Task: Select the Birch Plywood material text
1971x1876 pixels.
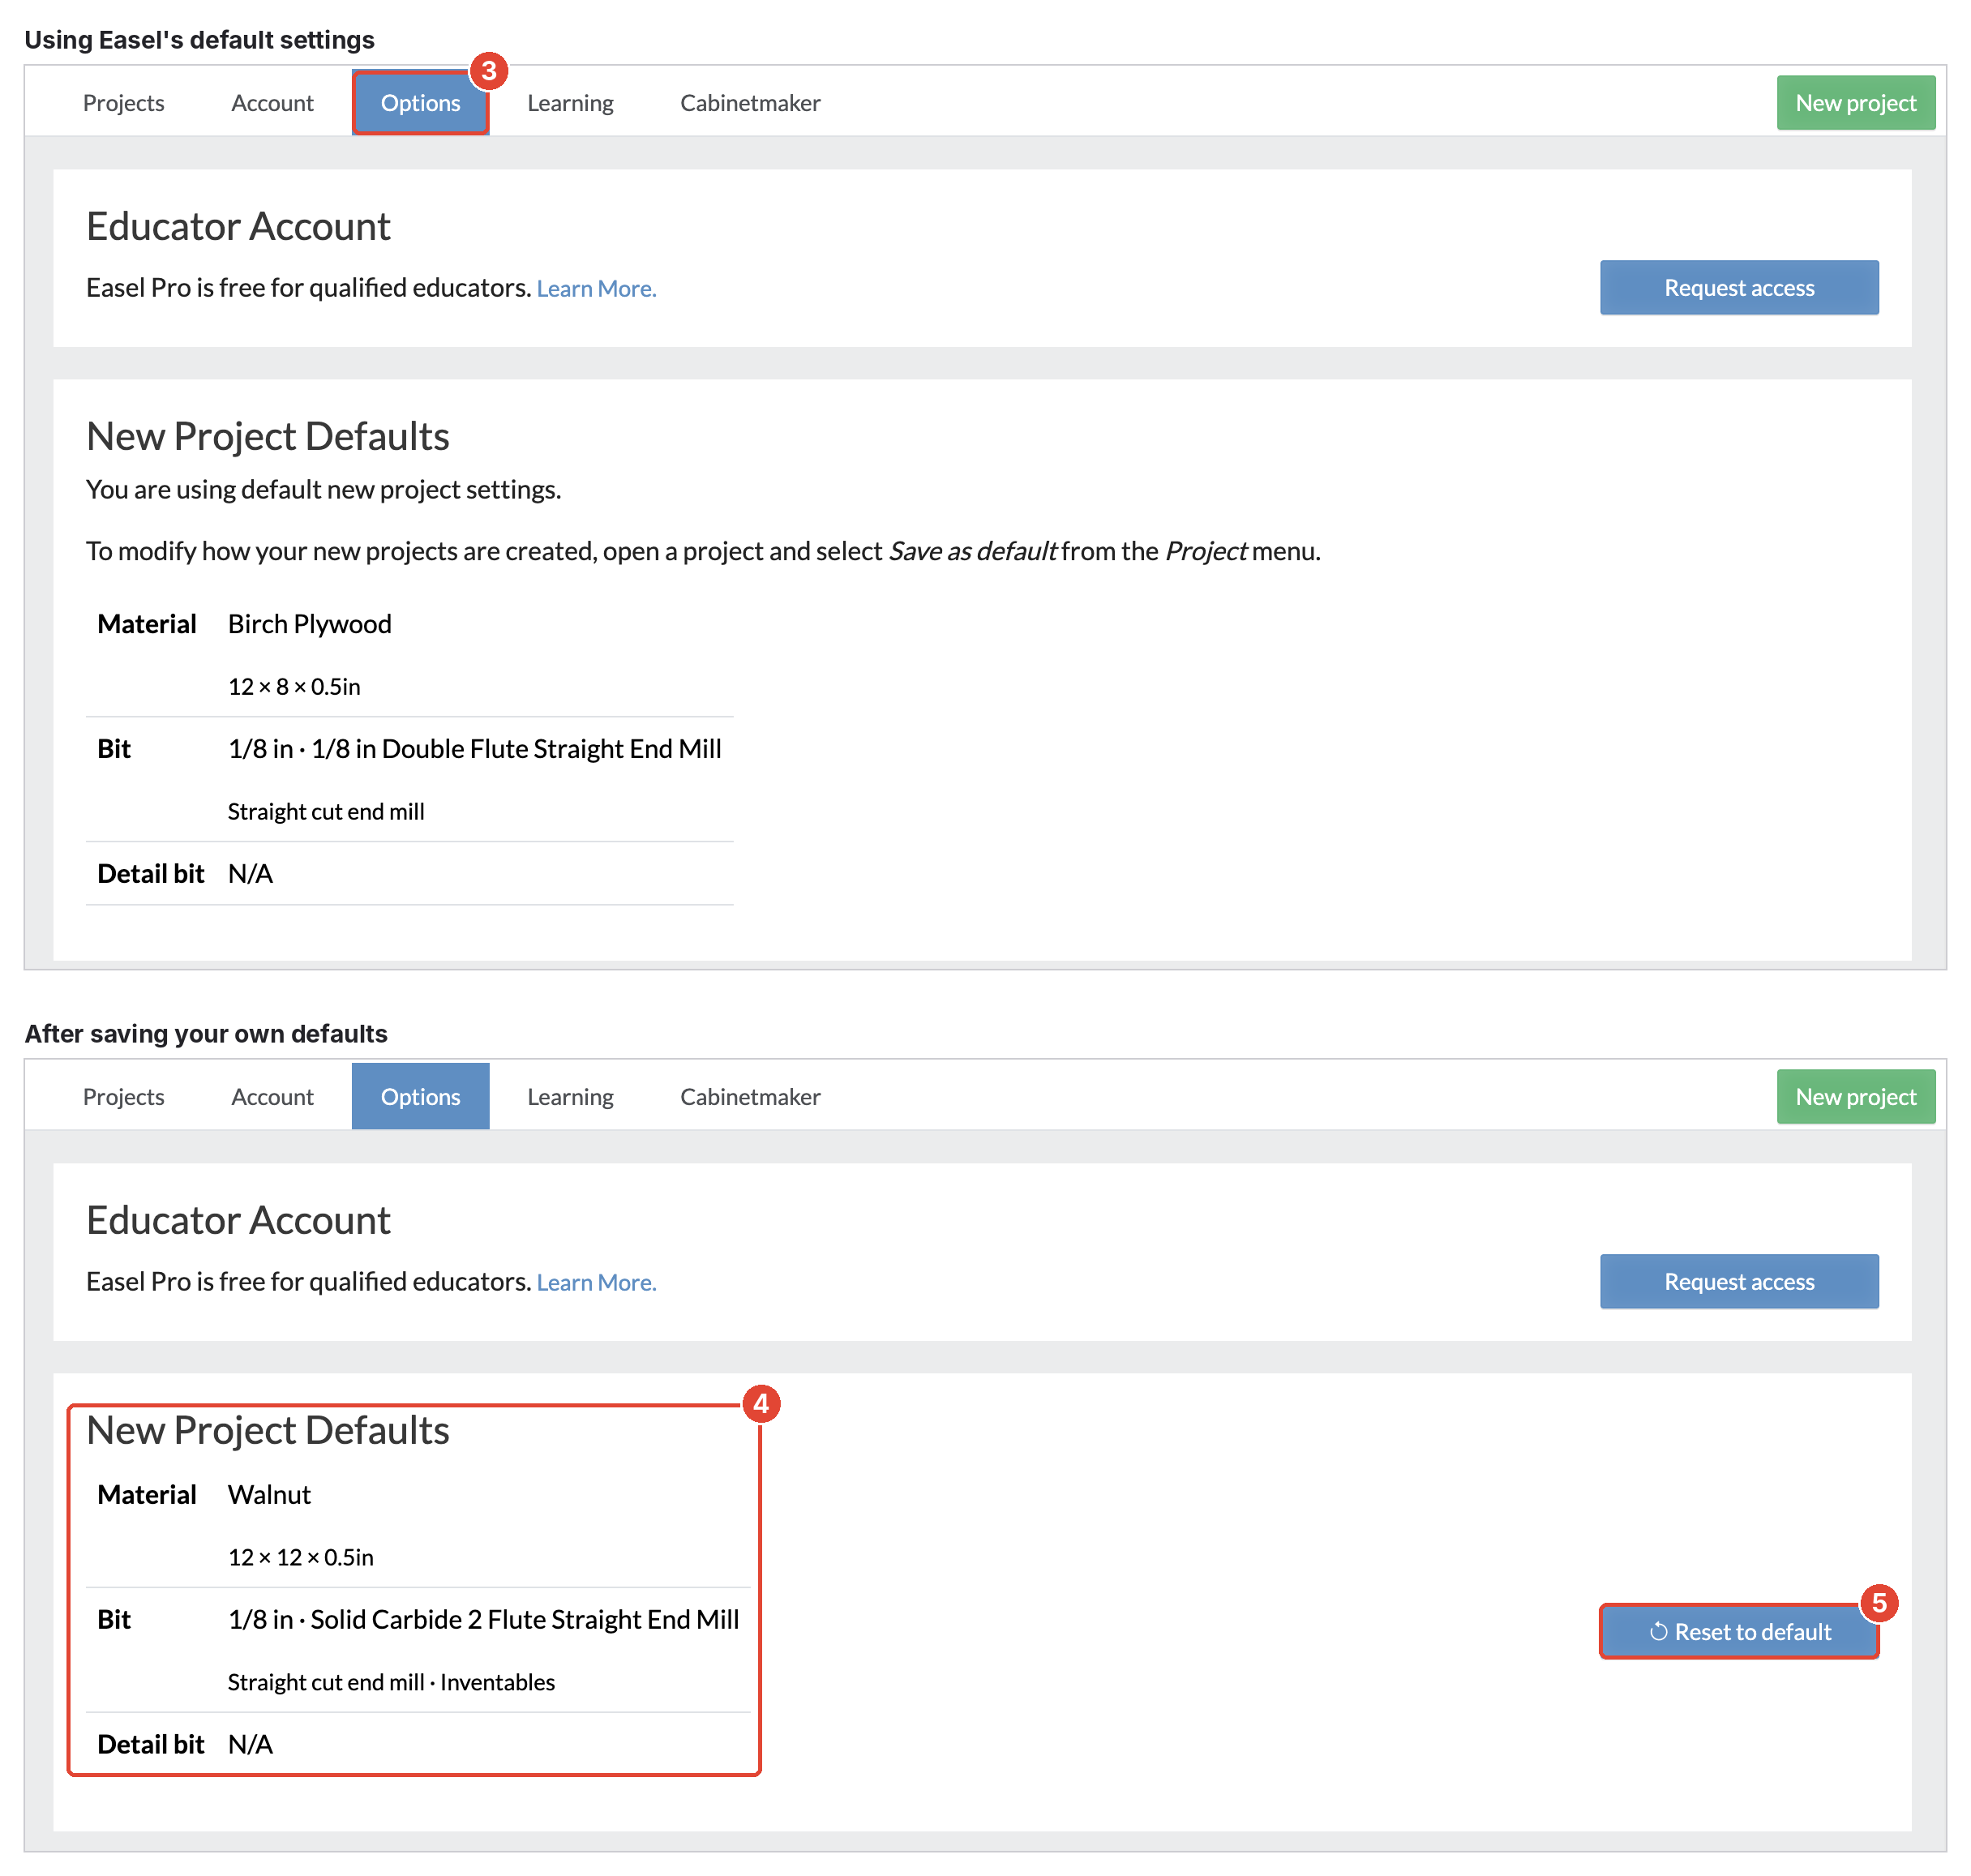Action: (309, 624)
